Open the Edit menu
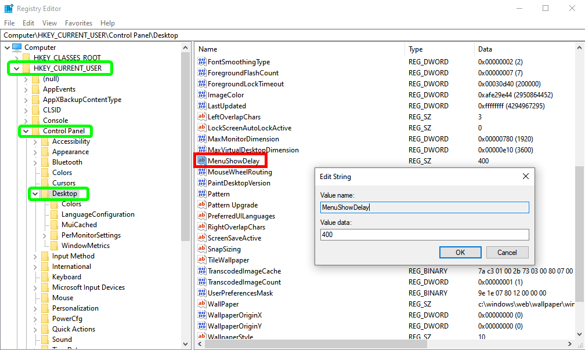Viewport: 585px width, 350px height. coord(28,23)
